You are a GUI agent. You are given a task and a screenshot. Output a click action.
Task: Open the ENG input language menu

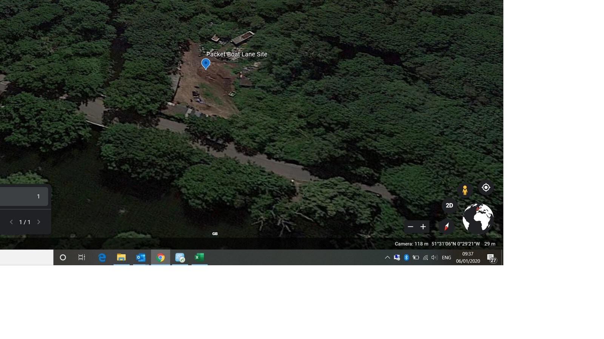coord(446,258)
